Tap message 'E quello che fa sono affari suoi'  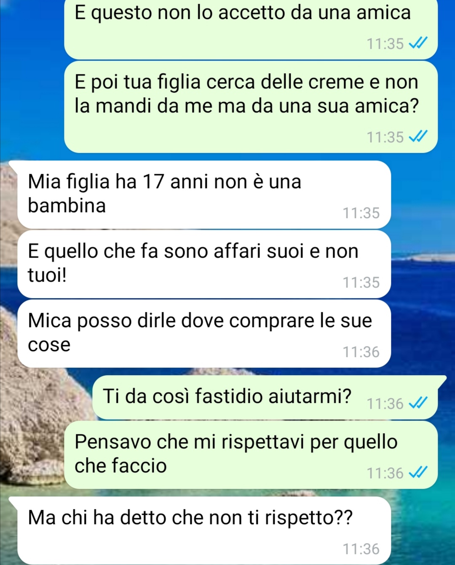pos(204,264)
